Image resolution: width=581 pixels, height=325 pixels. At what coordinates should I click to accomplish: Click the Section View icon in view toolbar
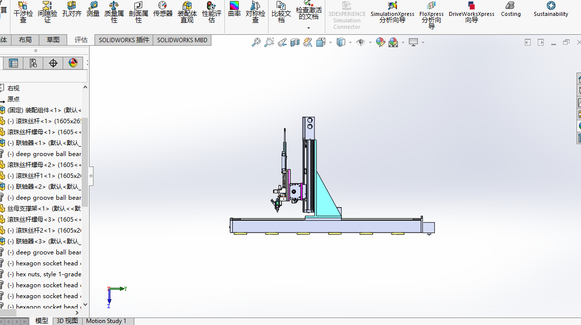click(295, 43)
